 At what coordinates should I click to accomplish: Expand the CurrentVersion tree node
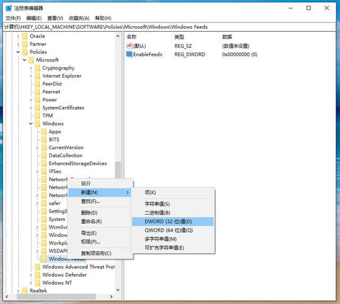pos(37,148)
